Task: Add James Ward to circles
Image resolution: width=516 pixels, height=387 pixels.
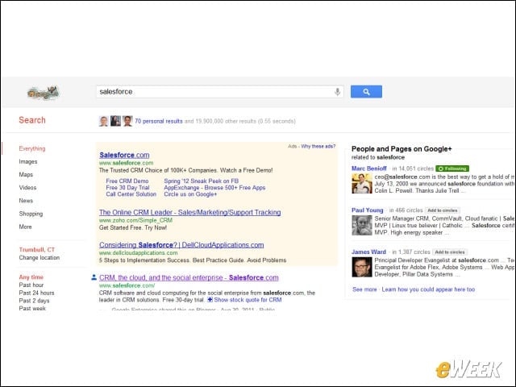Action: (x=450, y=252)
